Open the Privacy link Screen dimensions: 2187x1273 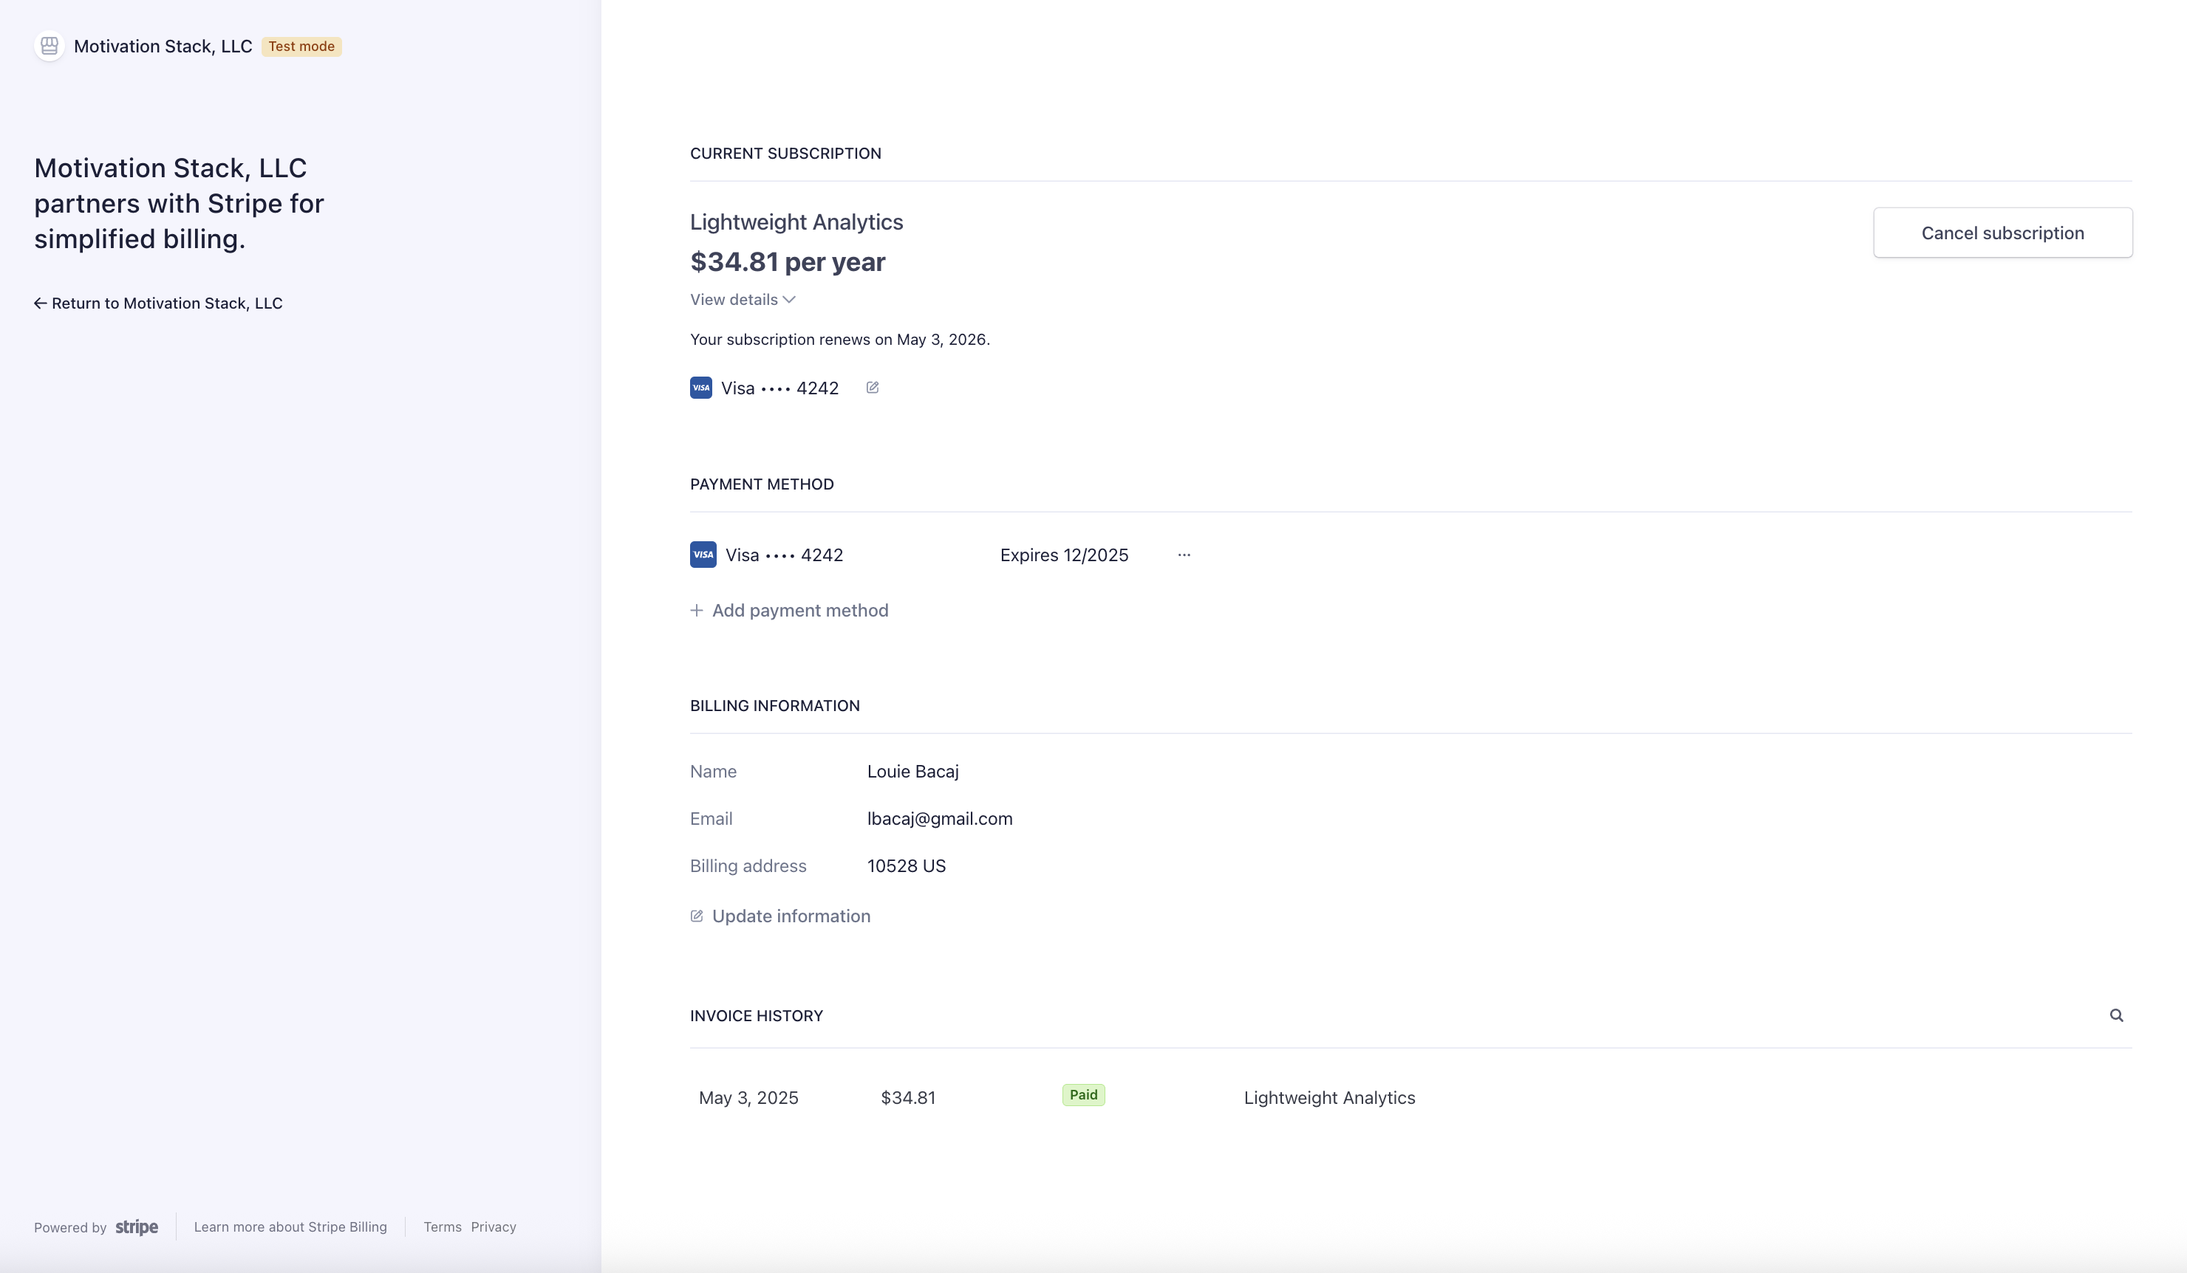(x=493, y=1227)
